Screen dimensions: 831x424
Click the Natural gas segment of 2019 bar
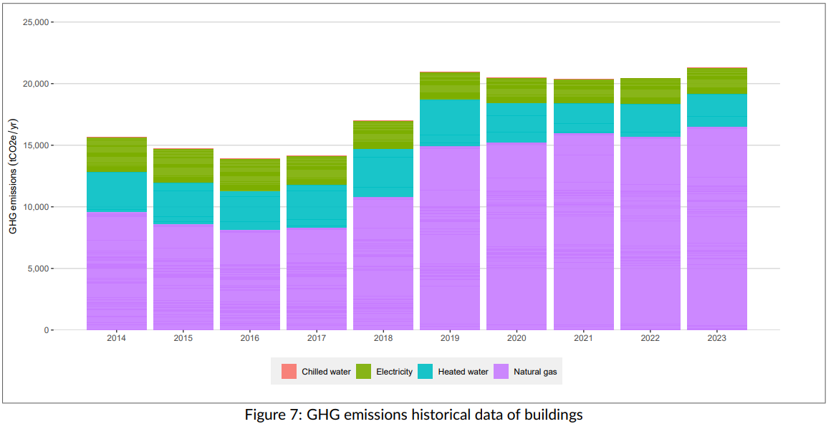coord(450,236)
